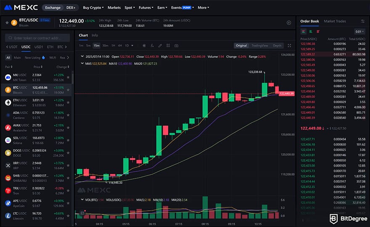Switch chart to Depth view

(277, 46)
